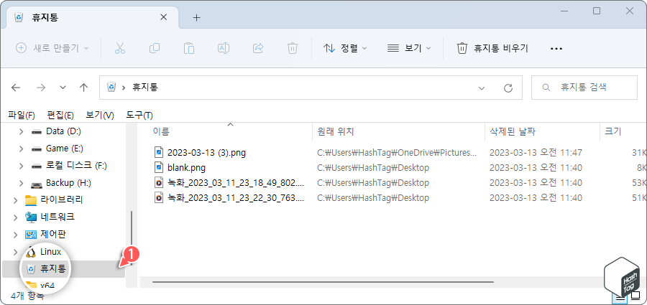The height and width of the screenshot is (305, 647).
Task: Open the 파일(F) menu
Action: (x=22, y=115)
